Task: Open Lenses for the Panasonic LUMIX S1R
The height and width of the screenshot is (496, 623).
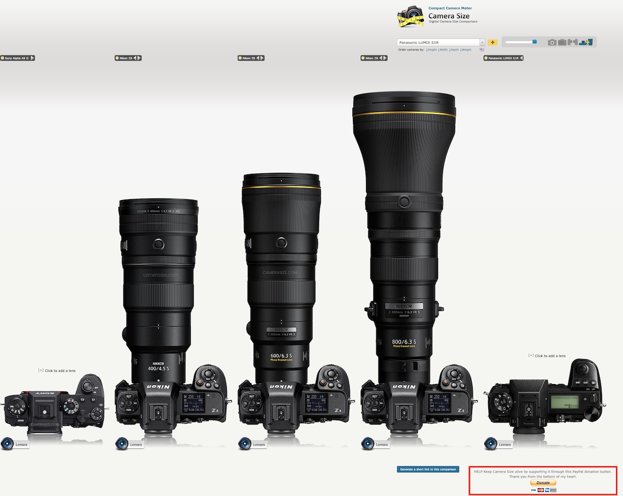Action: click(x=498, y=444)
